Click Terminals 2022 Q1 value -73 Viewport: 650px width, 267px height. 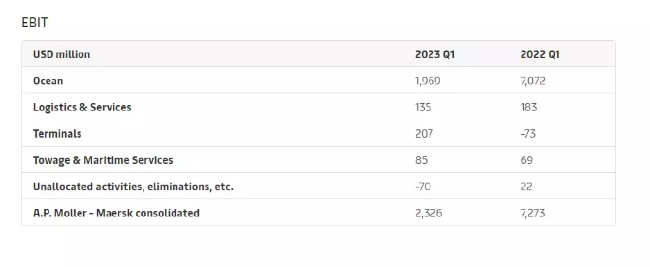528,133
